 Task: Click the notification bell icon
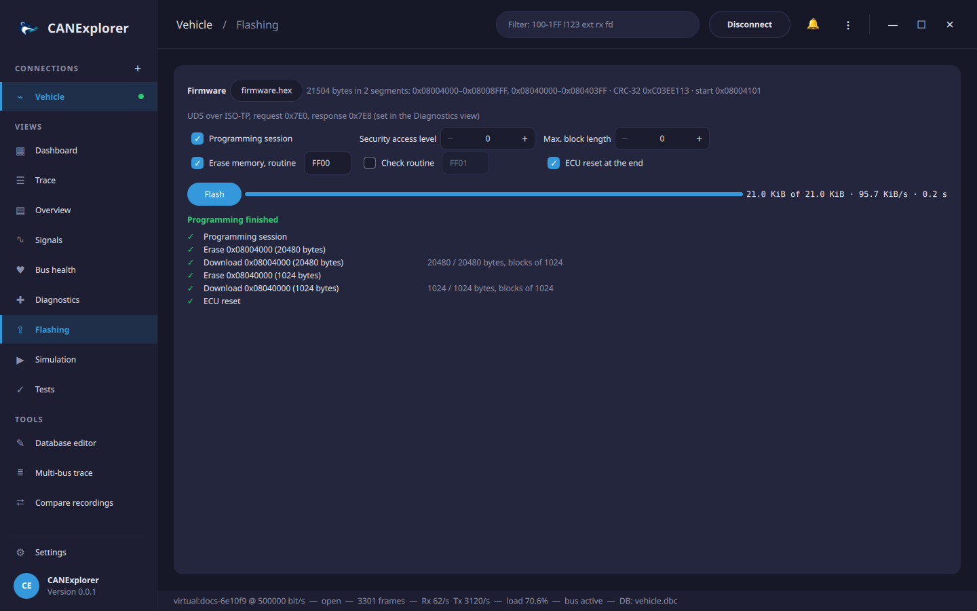(813, 24)
